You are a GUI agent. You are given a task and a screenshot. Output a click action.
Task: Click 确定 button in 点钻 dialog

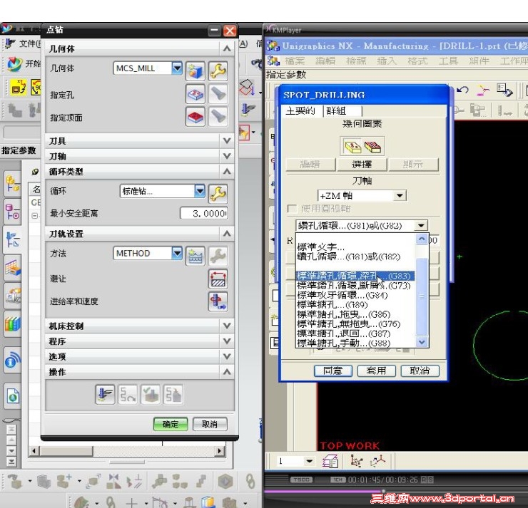coord(171,425)
